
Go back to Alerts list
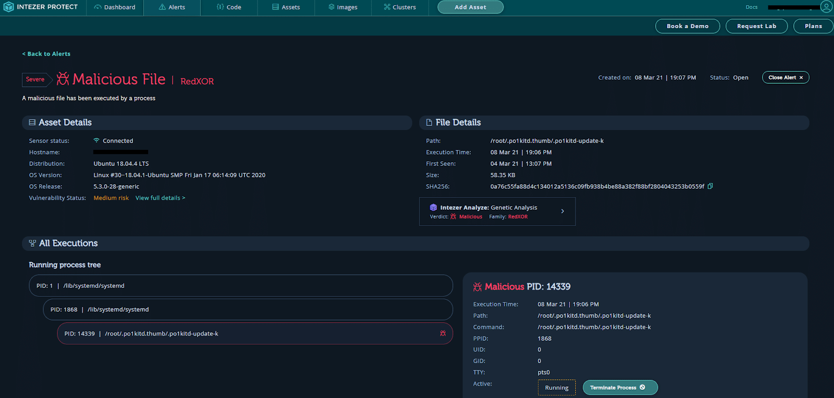(46, 54)
